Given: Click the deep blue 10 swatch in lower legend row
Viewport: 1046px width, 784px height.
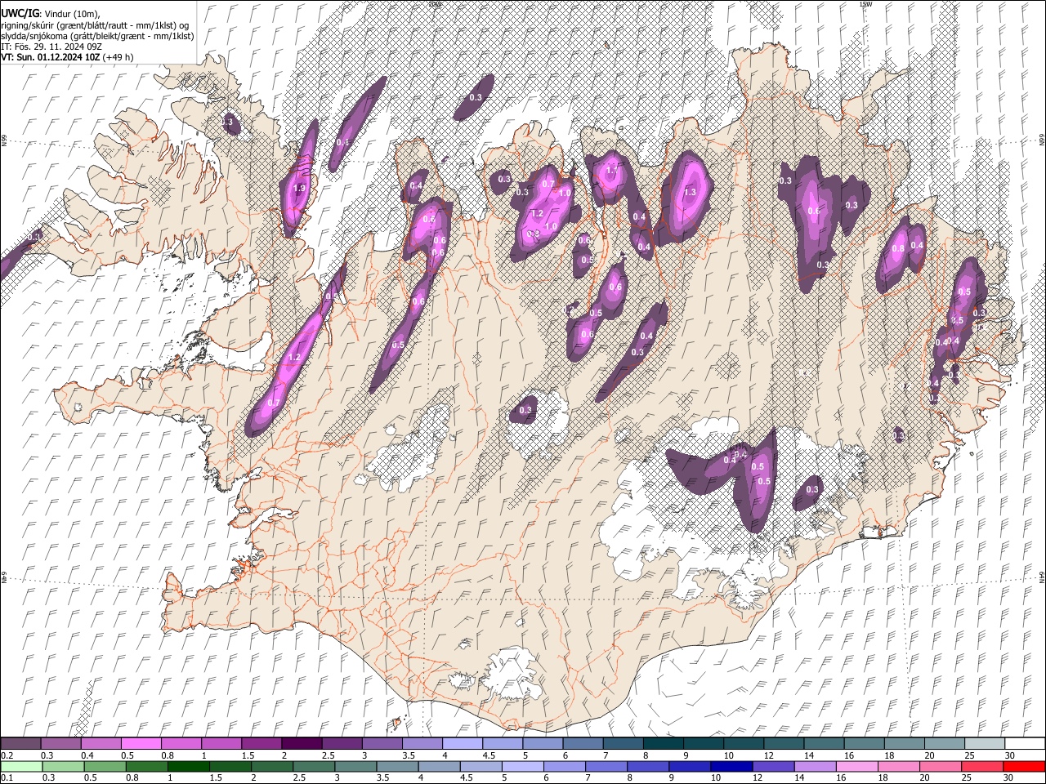Looking at the screenshot, I should [x=731, y=766].
